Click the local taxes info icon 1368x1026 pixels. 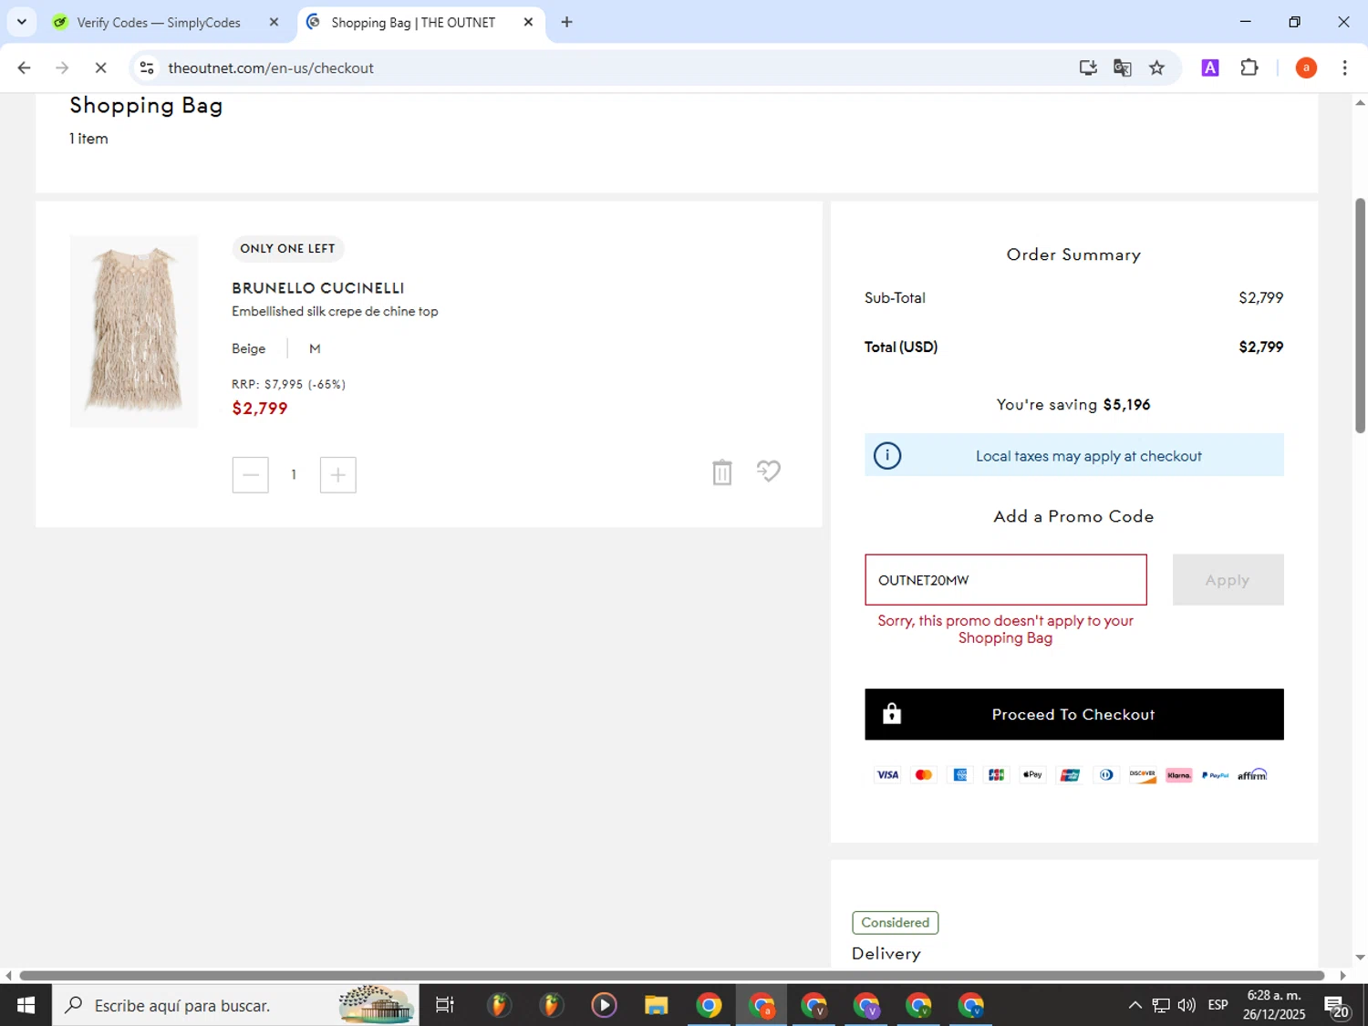click(x=886, y=455)
